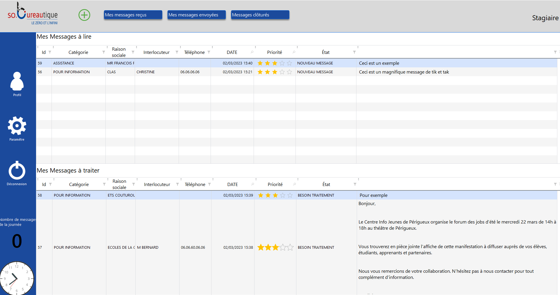Open Paramètre gear settings
Image resolution: width=560 pixels, height=295 pixels.
pyautogui.click(x=17, y=126)
